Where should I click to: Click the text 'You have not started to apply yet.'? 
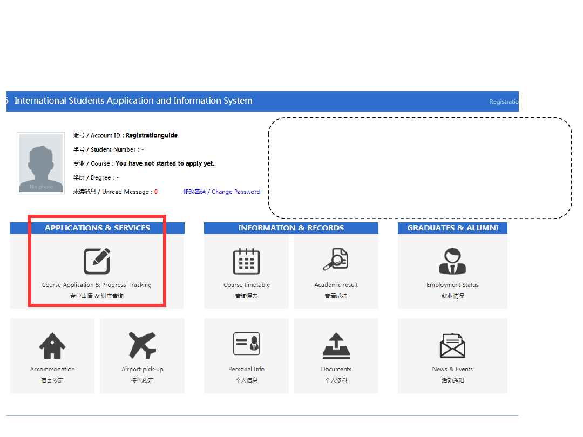click(x=165, y=163)
